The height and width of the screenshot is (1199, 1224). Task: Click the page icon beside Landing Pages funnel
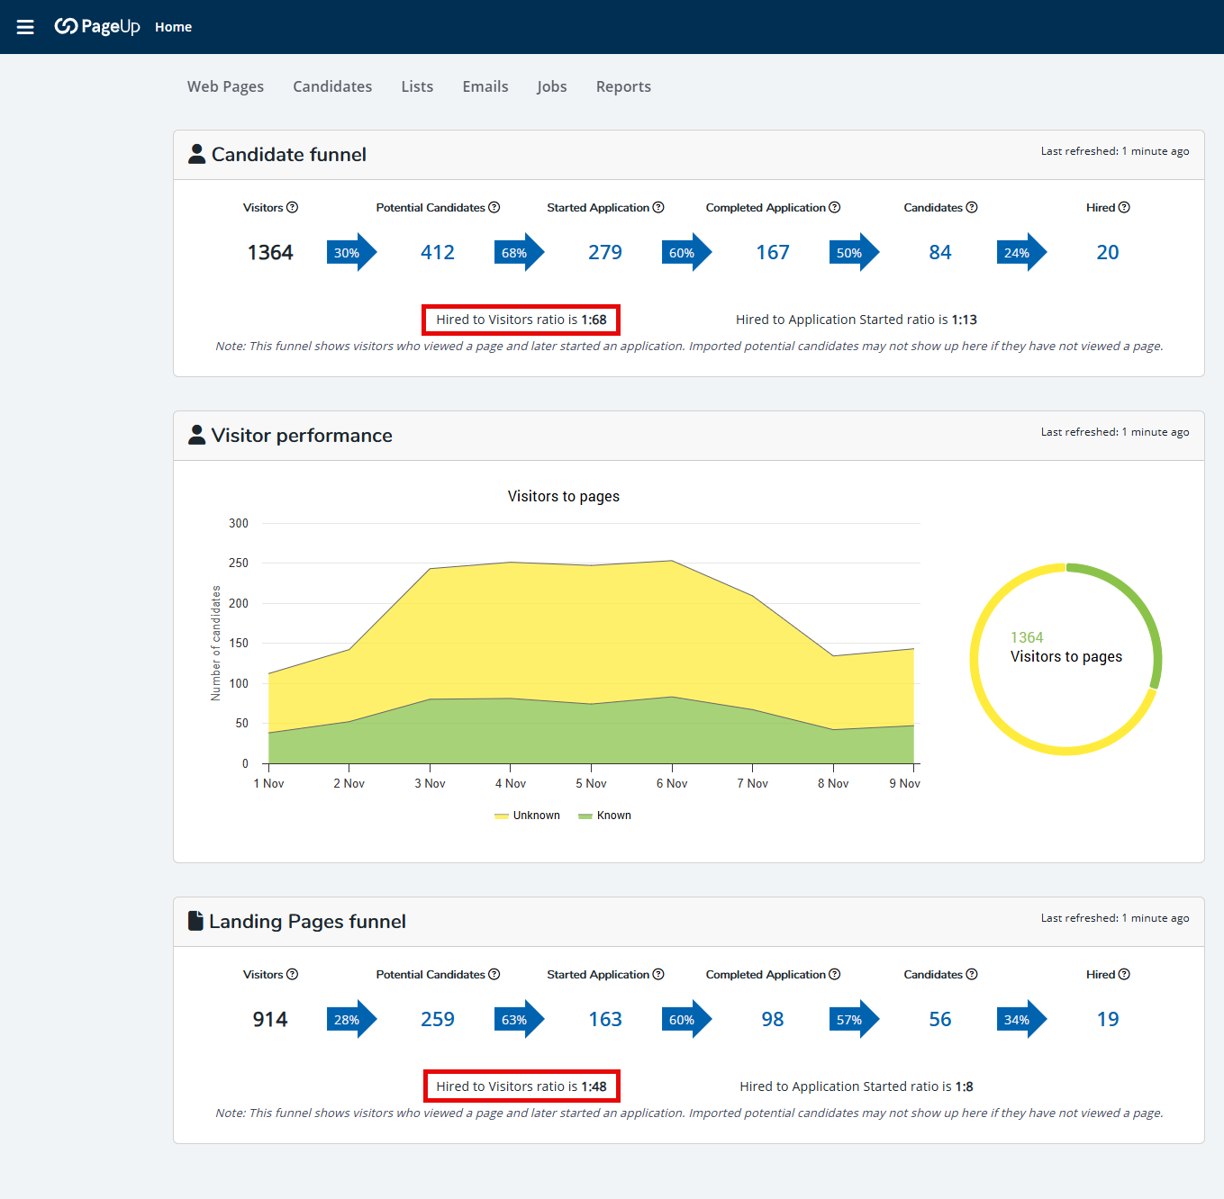coord(195,920)
